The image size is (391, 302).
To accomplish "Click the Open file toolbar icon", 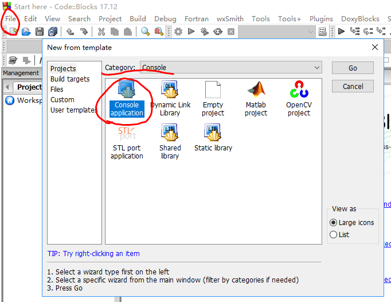I will tap(26, 32).
